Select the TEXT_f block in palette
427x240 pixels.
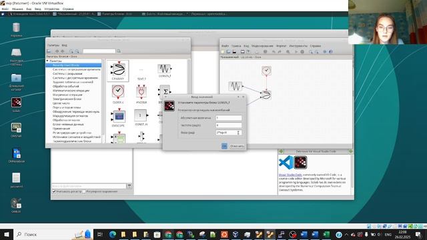[x=141, y=73]
